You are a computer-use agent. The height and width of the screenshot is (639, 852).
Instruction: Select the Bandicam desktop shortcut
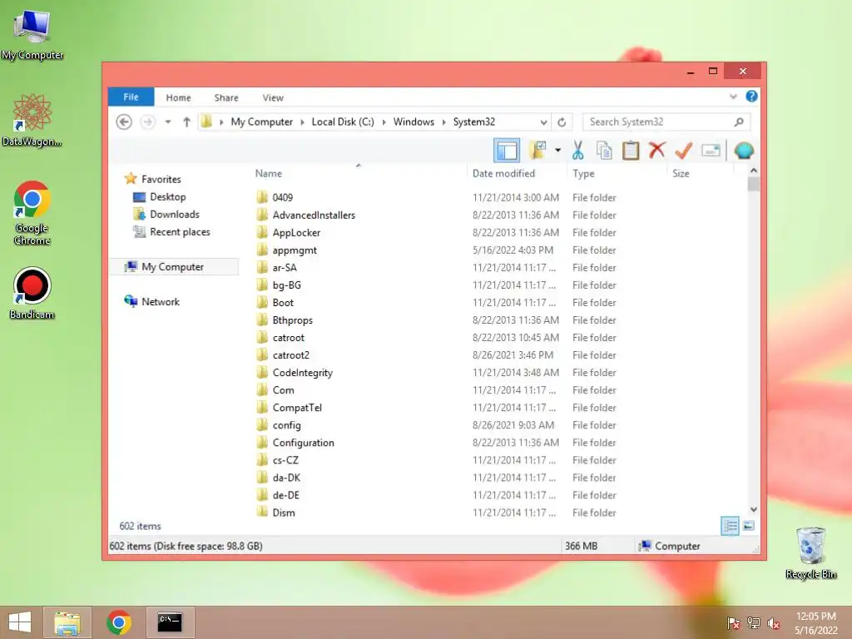point(32,293)
